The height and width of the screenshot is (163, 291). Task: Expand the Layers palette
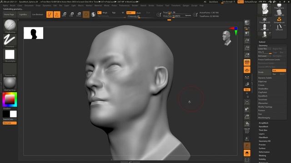pos(261,134)
